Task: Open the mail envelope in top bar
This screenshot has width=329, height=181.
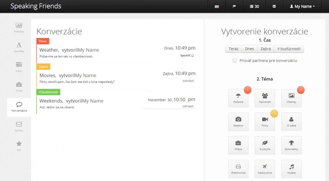Action: pyautogui.click(x=274, y=6)
